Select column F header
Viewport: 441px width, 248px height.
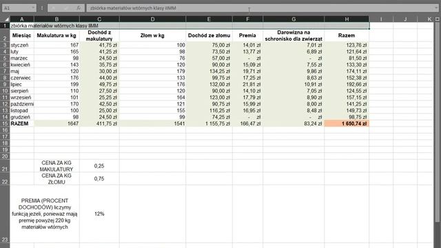tap(247, 19)
